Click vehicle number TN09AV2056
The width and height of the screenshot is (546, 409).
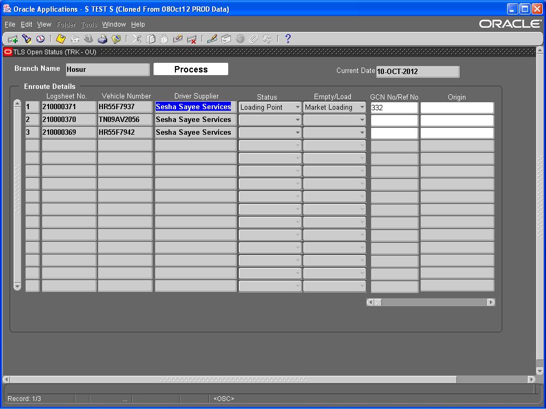point(125,120)
